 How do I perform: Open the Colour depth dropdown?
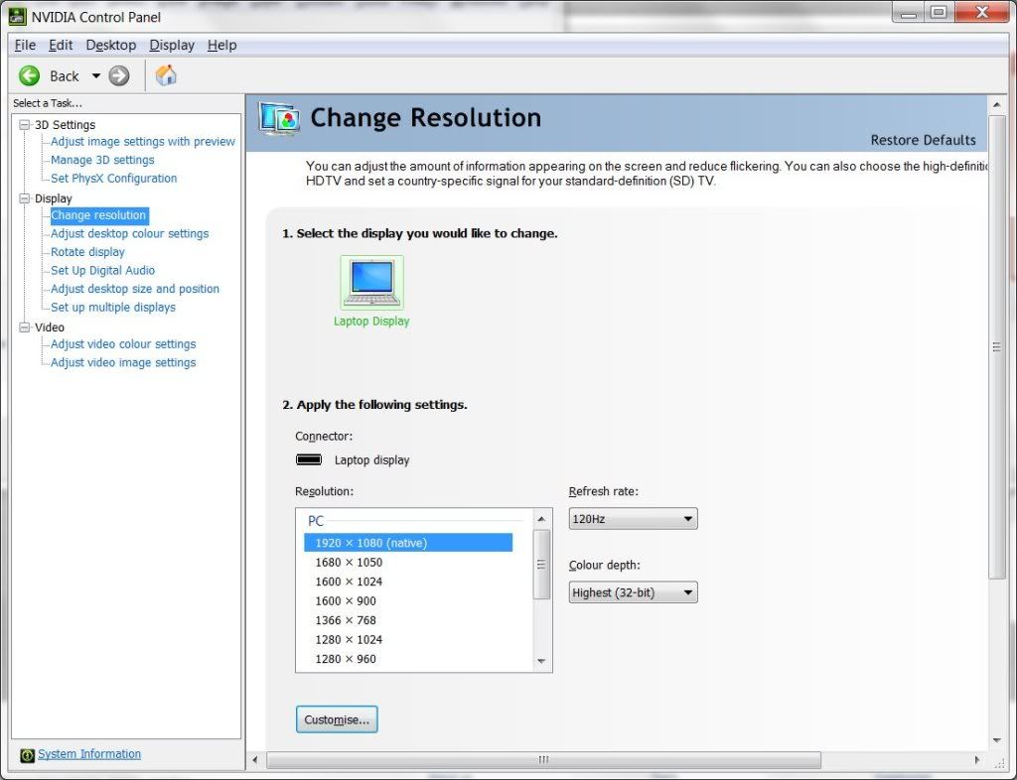click(633, 592)
